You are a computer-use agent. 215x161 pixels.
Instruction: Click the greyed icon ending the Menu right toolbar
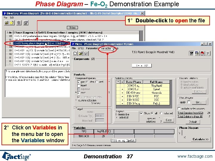(208, 53)
